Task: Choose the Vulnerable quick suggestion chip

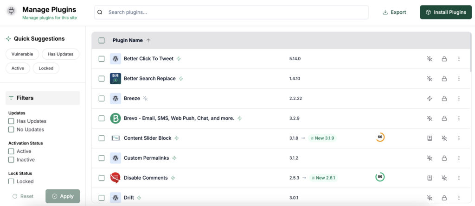Action: click(x=22, y=54)
